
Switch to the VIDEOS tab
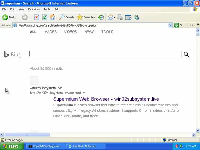pos(70,32)
